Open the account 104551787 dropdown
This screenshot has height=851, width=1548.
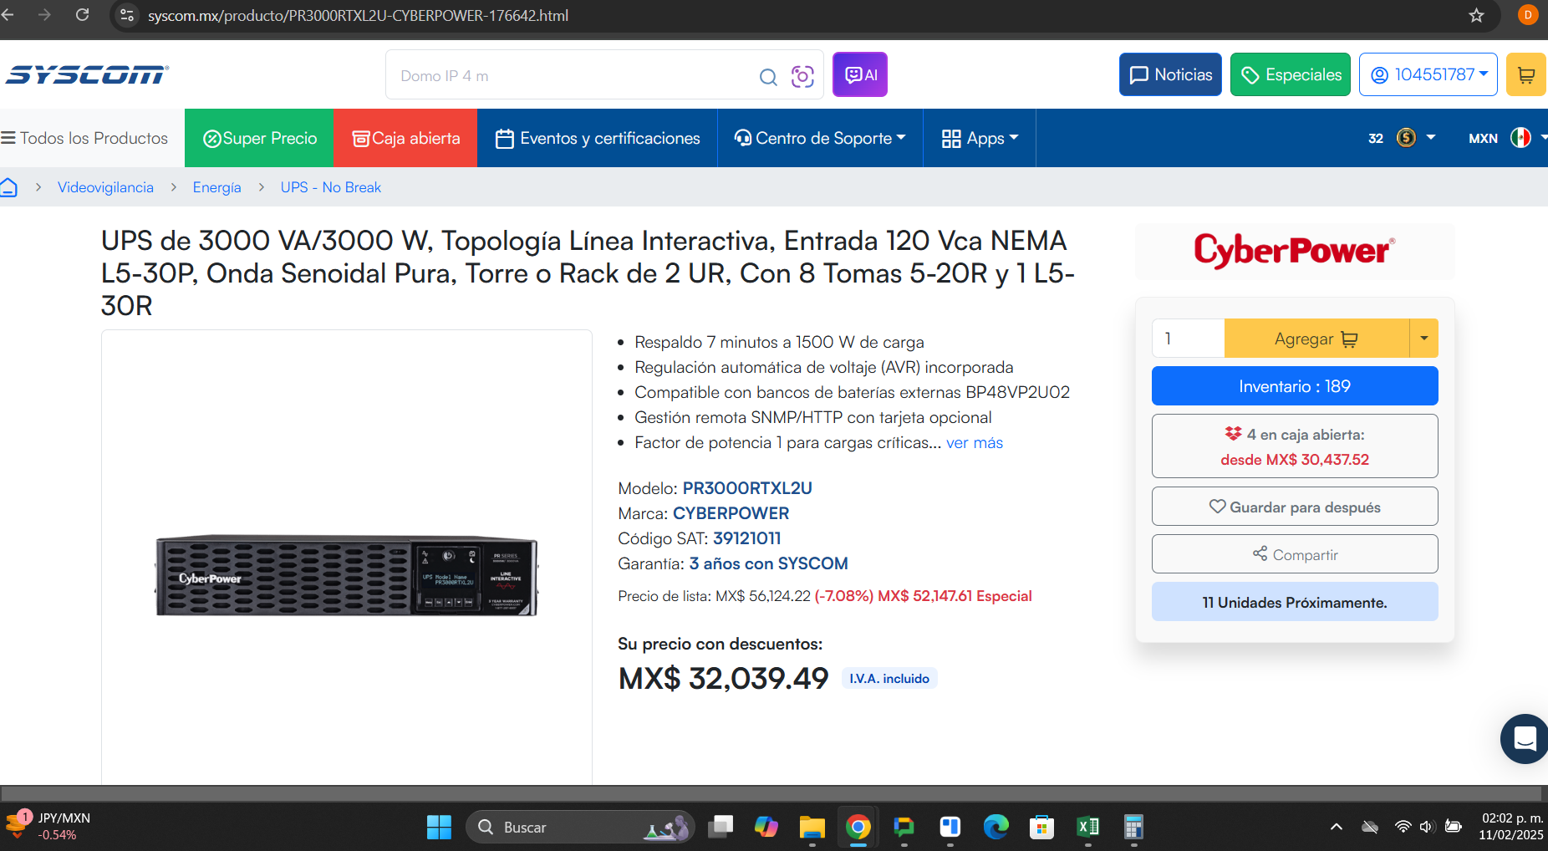click(x=1428, y=74)
